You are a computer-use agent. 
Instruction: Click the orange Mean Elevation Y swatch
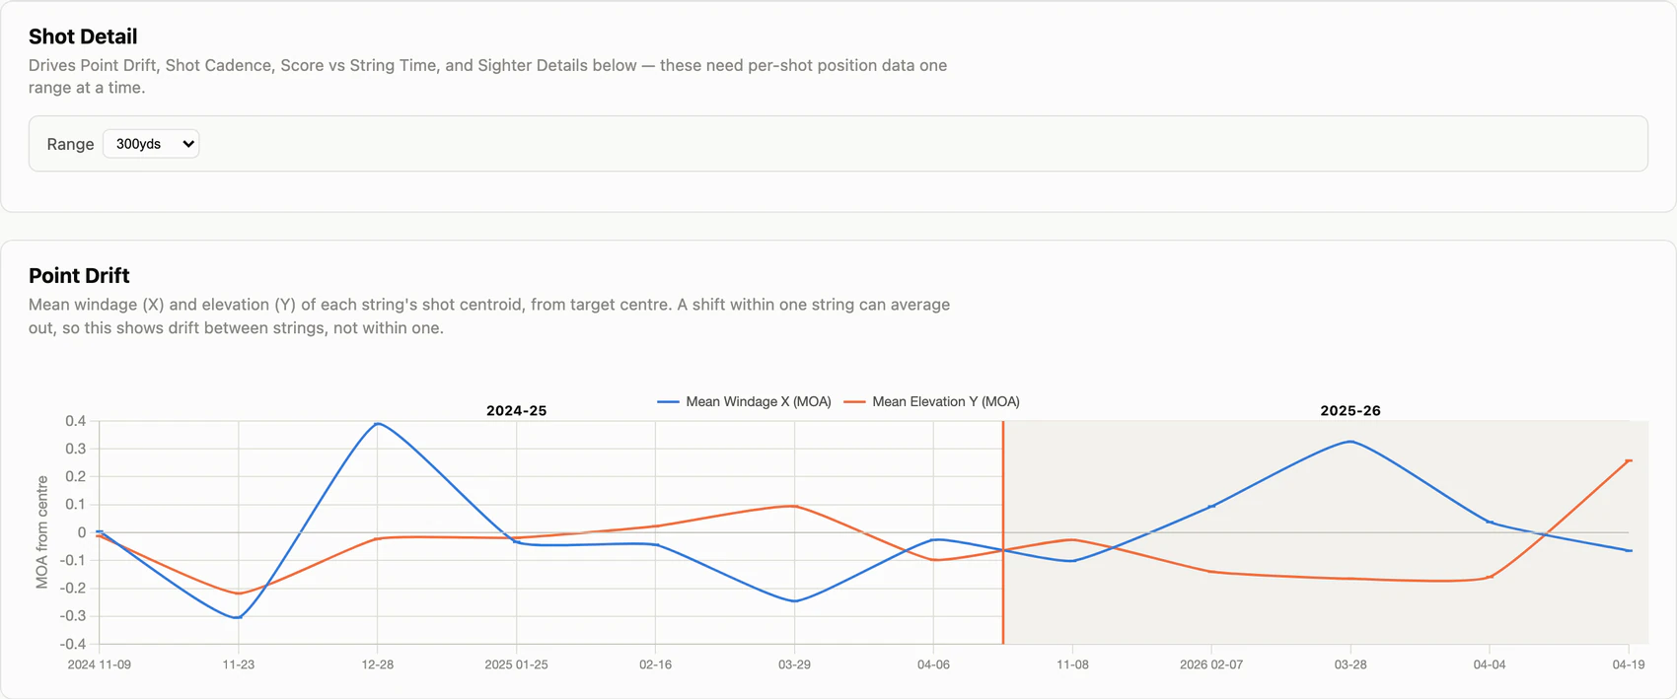(x=855, y=401)
